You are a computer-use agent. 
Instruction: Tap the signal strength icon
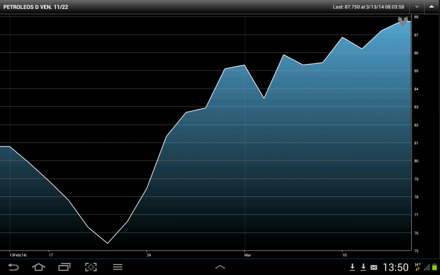tap(427, 267)
